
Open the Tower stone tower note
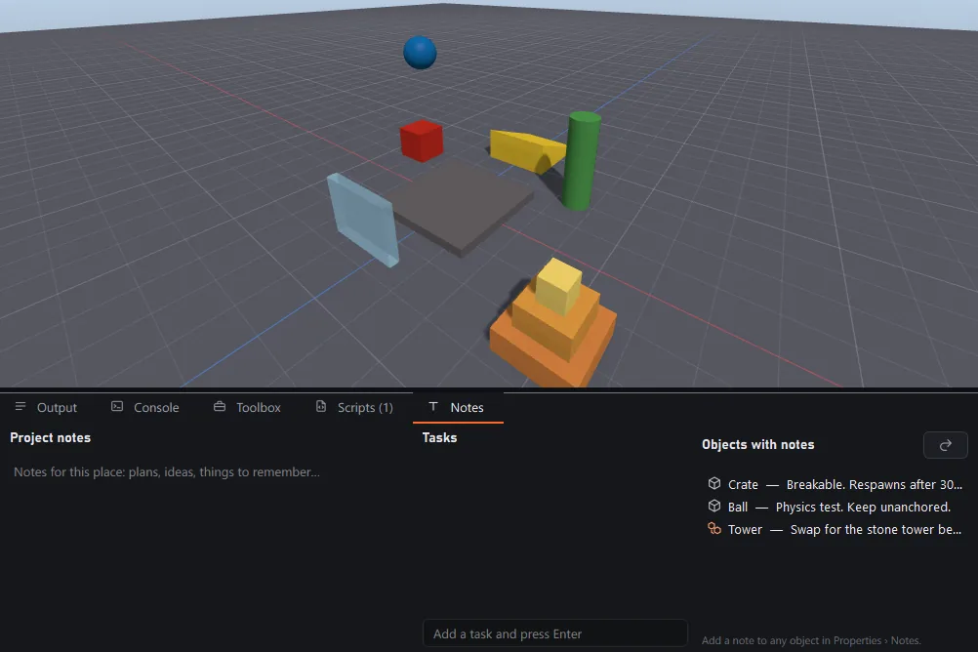835,530
